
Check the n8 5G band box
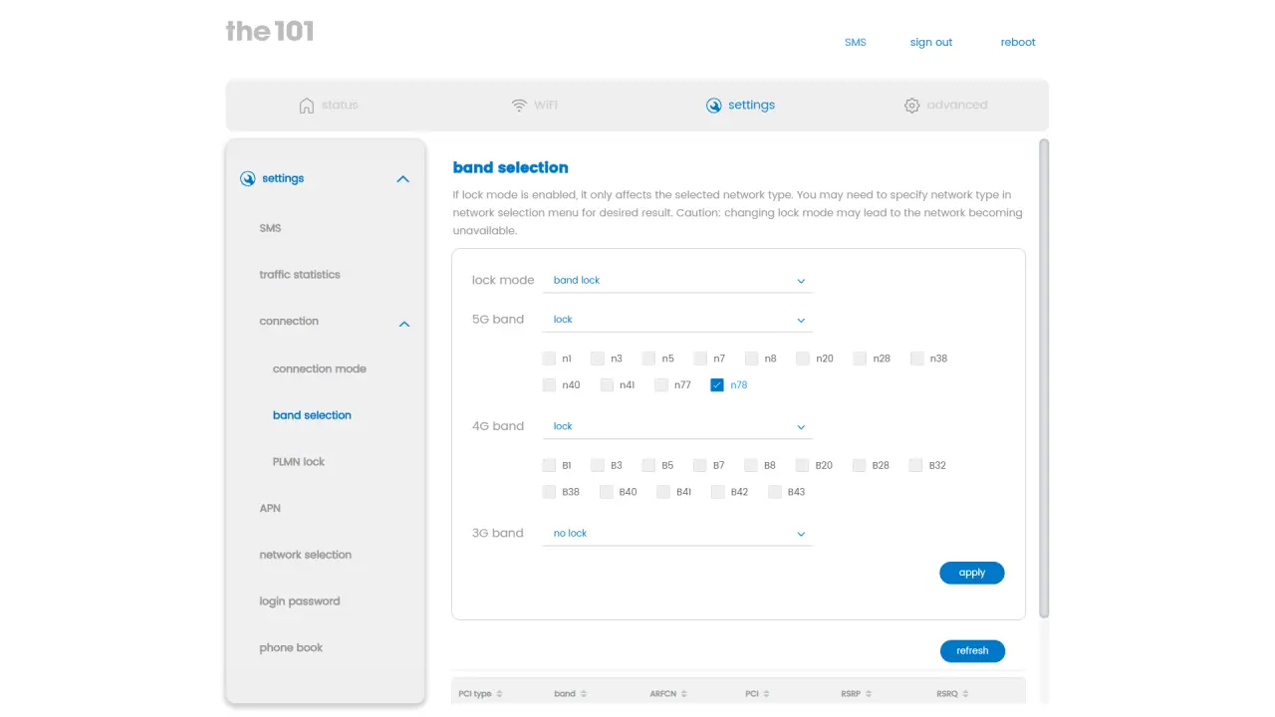(752, 358)
